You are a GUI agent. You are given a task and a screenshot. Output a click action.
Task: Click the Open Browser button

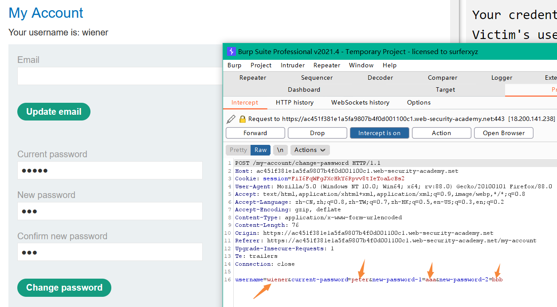coord(503,133)
